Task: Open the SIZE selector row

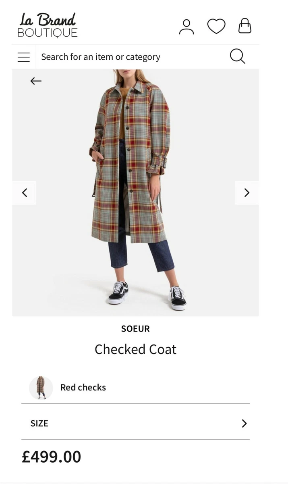Action: click(x=135, y=423)
